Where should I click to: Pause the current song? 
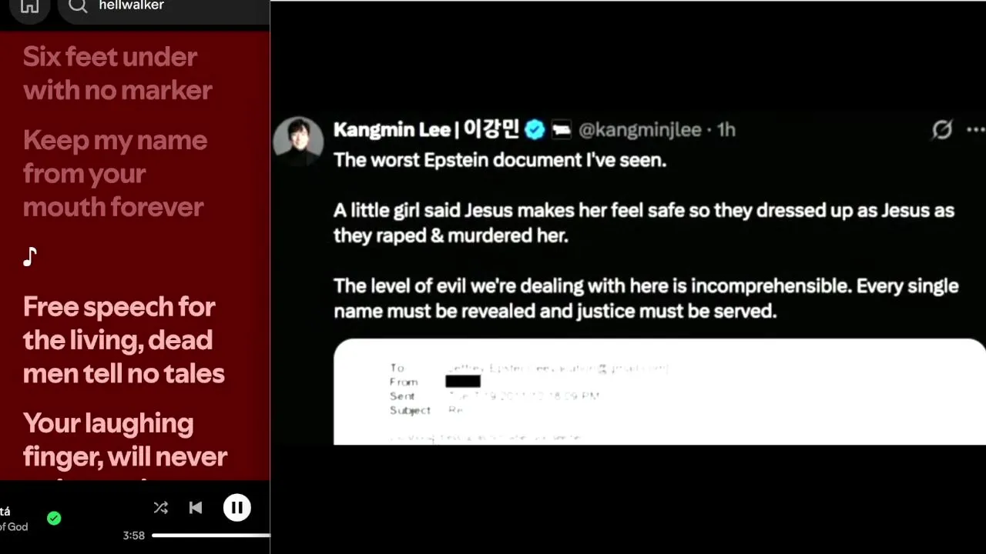pos(237,508)
